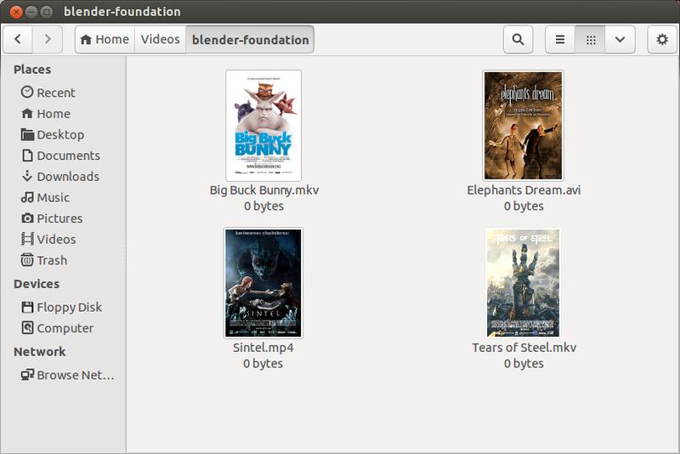
Task: Open Pictures in the sidebar
Action: click(63, 218)
